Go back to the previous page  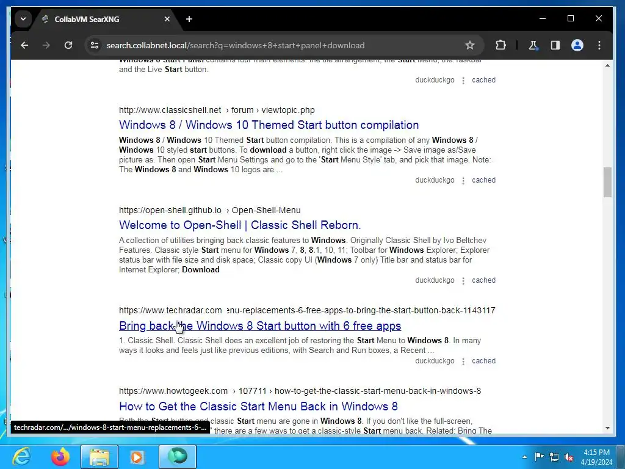pyautogui.click(x=24, y=45)
